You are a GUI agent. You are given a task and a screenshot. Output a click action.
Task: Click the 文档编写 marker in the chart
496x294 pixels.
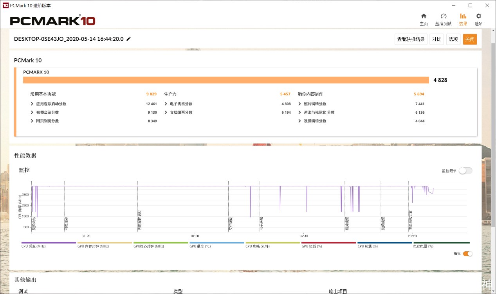[231, 224]
